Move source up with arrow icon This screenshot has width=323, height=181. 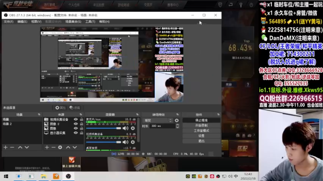pos(68,147)
